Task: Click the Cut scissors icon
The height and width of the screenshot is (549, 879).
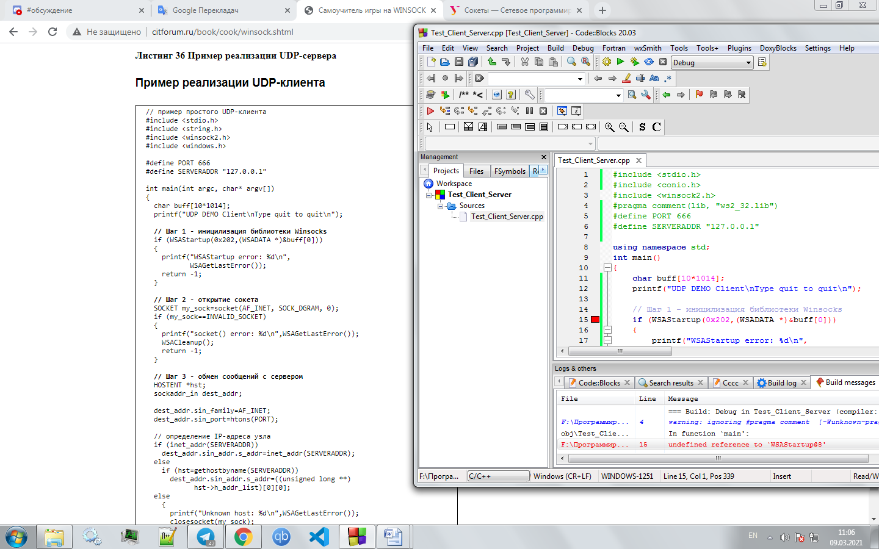Action: tap(525, 62)
